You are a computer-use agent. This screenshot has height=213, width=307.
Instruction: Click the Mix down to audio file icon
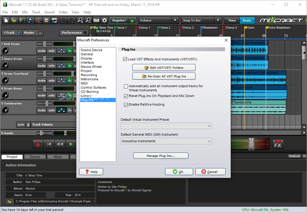pos(54,20)
